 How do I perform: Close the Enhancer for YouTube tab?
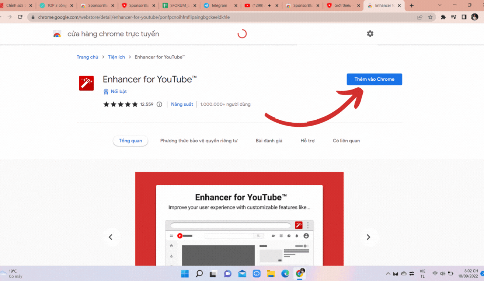click(x=399, y=6)
